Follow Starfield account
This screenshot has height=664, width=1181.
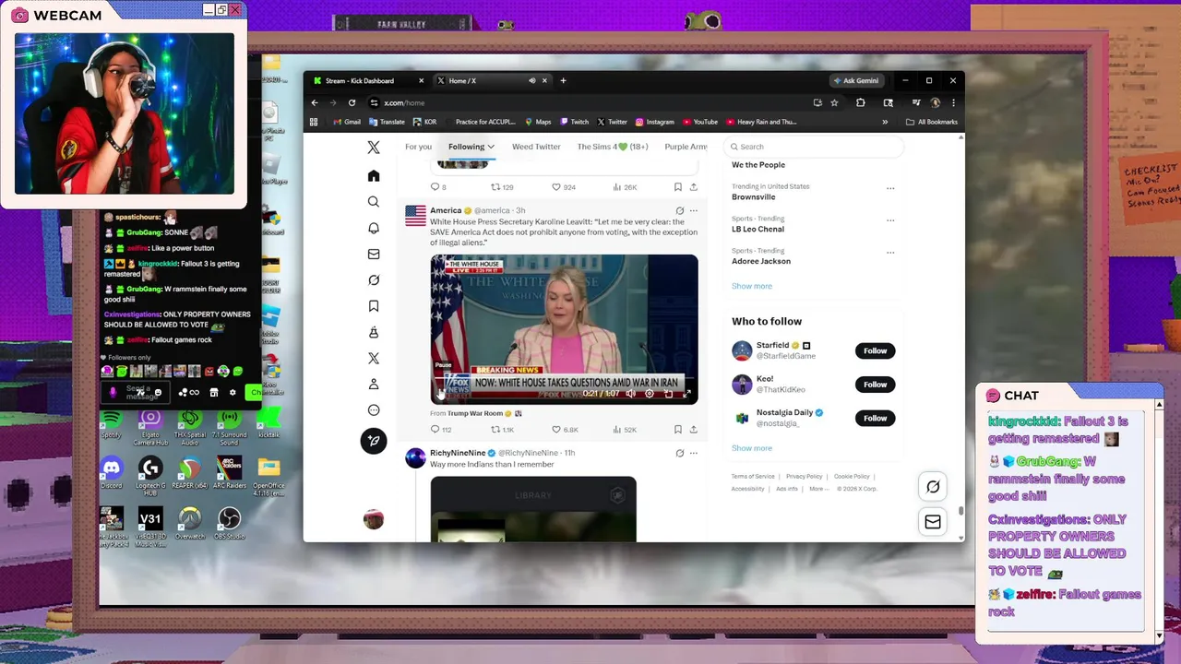tap(875, 350)
